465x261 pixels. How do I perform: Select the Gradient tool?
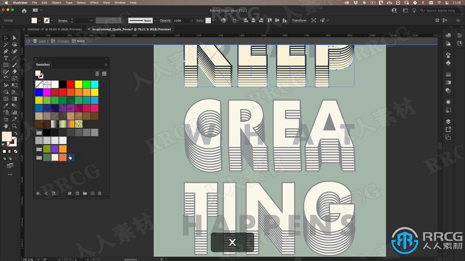click(x=15, y=99)
